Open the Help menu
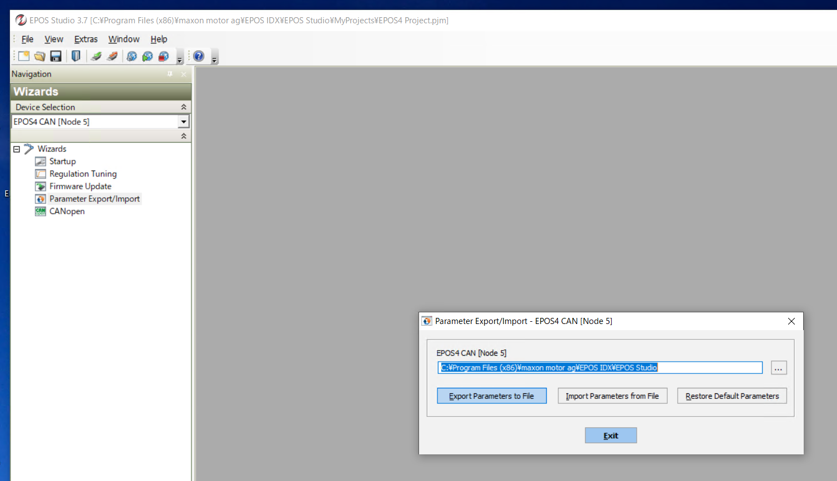 159,39
